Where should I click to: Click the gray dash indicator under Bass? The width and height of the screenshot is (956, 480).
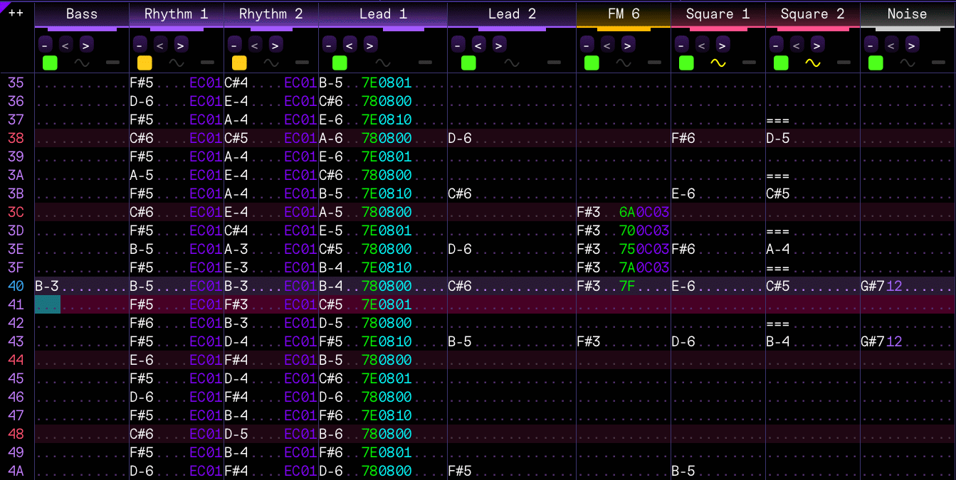113,63
